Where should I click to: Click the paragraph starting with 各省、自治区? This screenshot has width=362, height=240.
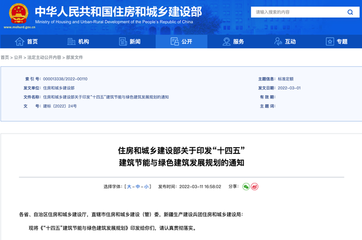click(131, 215)
